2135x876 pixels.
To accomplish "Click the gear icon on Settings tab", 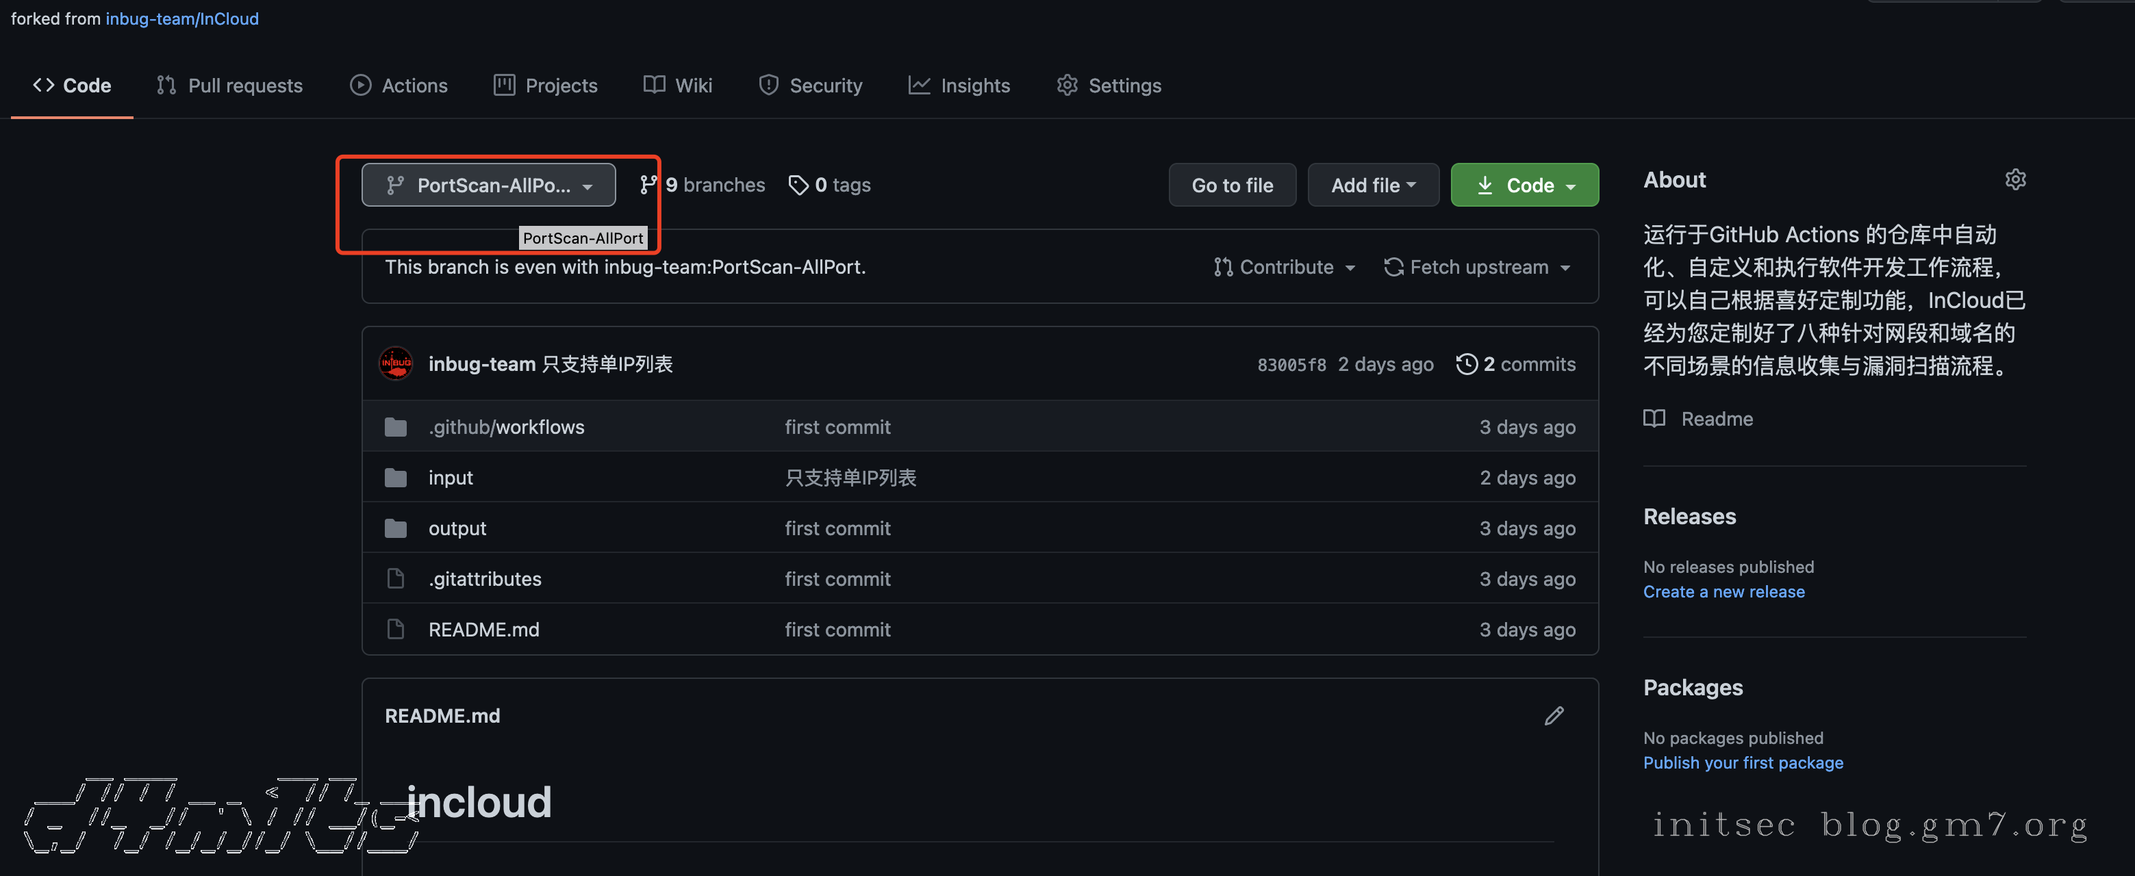I will point(1067,86).
